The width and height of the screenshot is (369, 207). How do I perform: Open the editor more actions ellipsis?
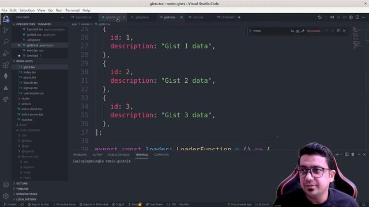click(x=364, y=17)
